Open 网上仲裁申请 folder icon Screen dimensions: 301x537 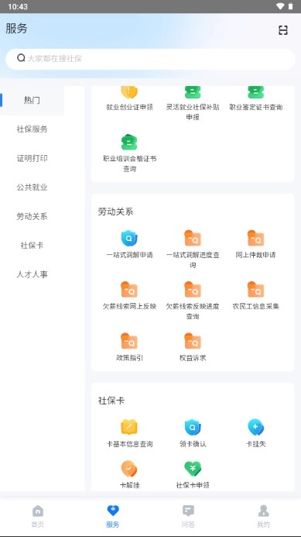[256, 239]
